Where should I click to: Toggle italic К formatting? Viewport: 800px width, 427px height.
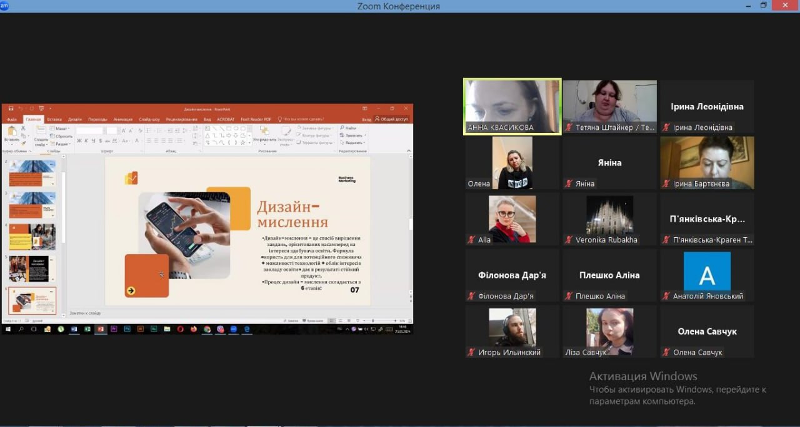[x=86, y=140]
